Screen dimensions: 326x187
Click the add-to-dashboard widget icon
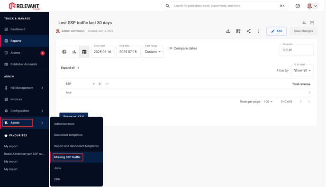238,31
